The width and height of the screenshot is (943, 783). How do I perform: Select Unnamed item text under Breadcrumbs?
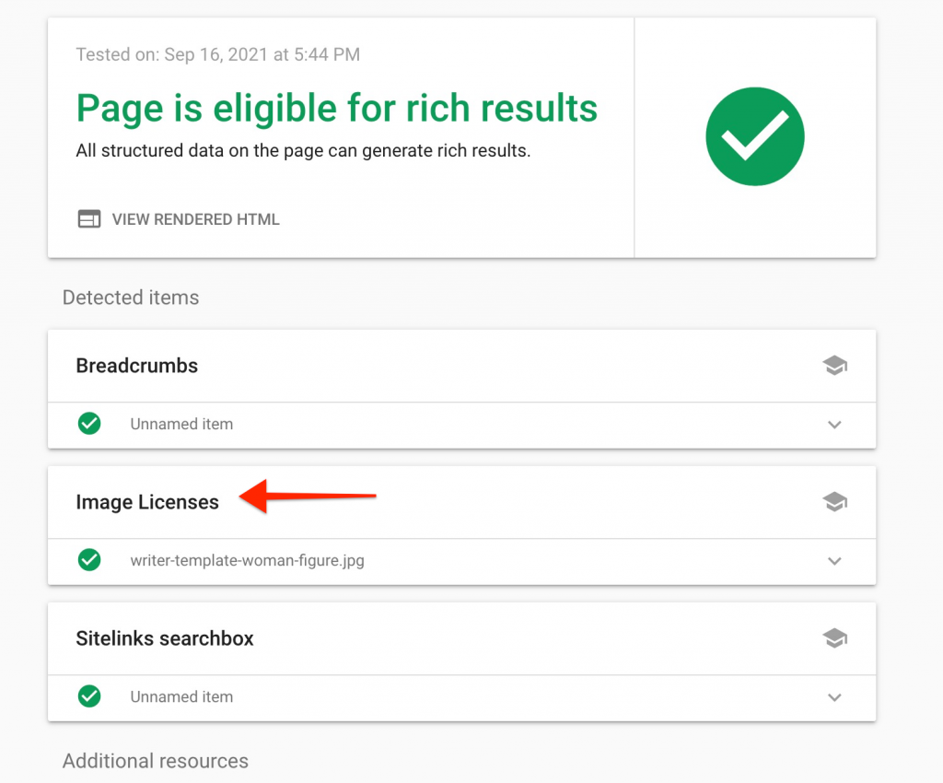click(x=181, y=424)
